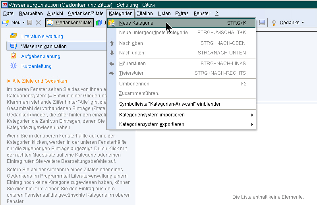Select Neue Kategorie from the menu
The height and width of the screenshot is (205, 317).
(136, 23)
